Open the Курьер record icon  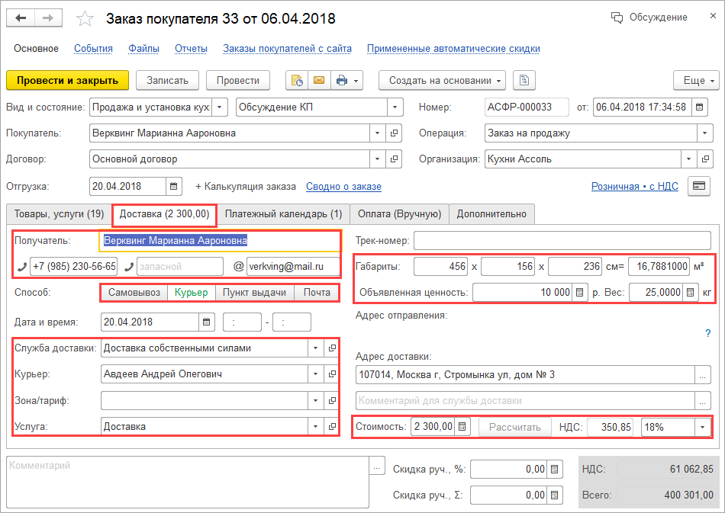click(x=332, y=374)
